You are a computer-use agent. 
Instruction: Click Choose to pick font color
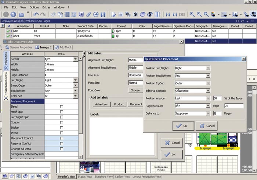click(135, 90)
